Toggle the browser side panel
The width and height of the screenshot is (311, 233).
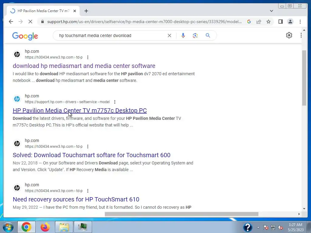[x=280, y=22]
